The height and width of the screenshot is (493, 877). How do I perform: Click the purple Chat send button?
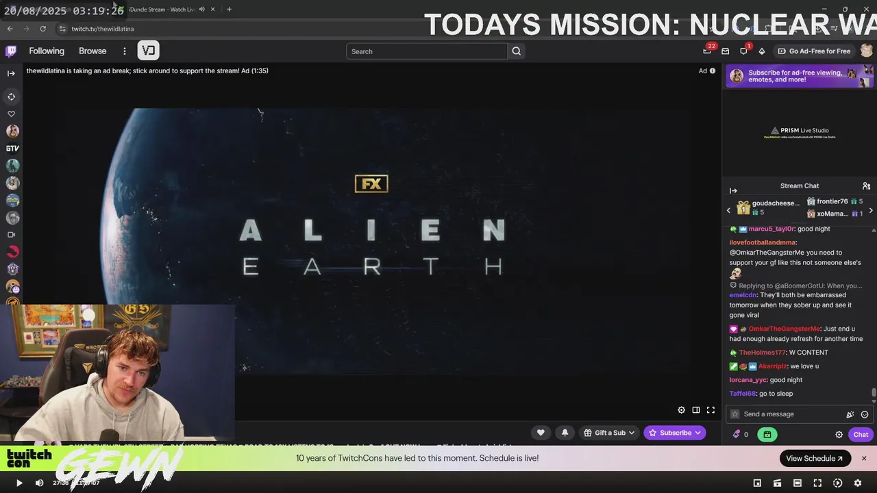click(x=861, y=434)
